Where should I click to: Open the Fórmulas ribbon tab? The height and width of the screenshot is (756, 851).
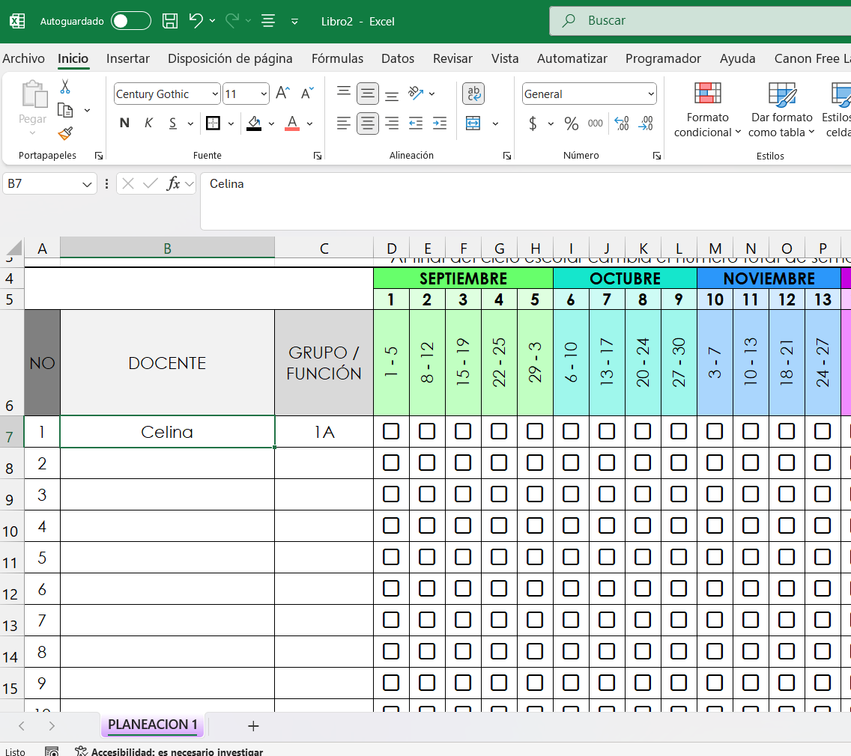pyautogui.click(x=337, y=58)
